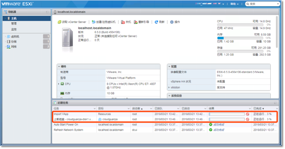Click the 近期任务 panel icon
The image size is (285, 149).
(55, 103)
